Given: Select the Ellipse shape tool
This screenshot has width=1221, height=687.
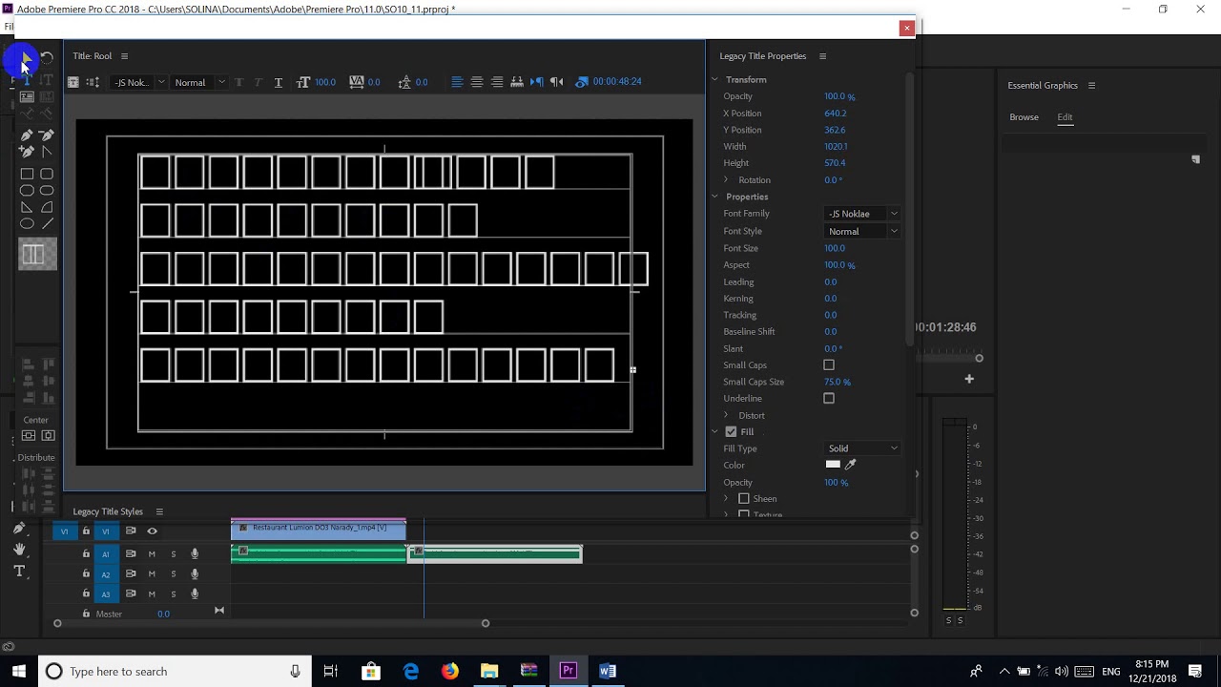Looking at the screenshot, I should 27,223.
